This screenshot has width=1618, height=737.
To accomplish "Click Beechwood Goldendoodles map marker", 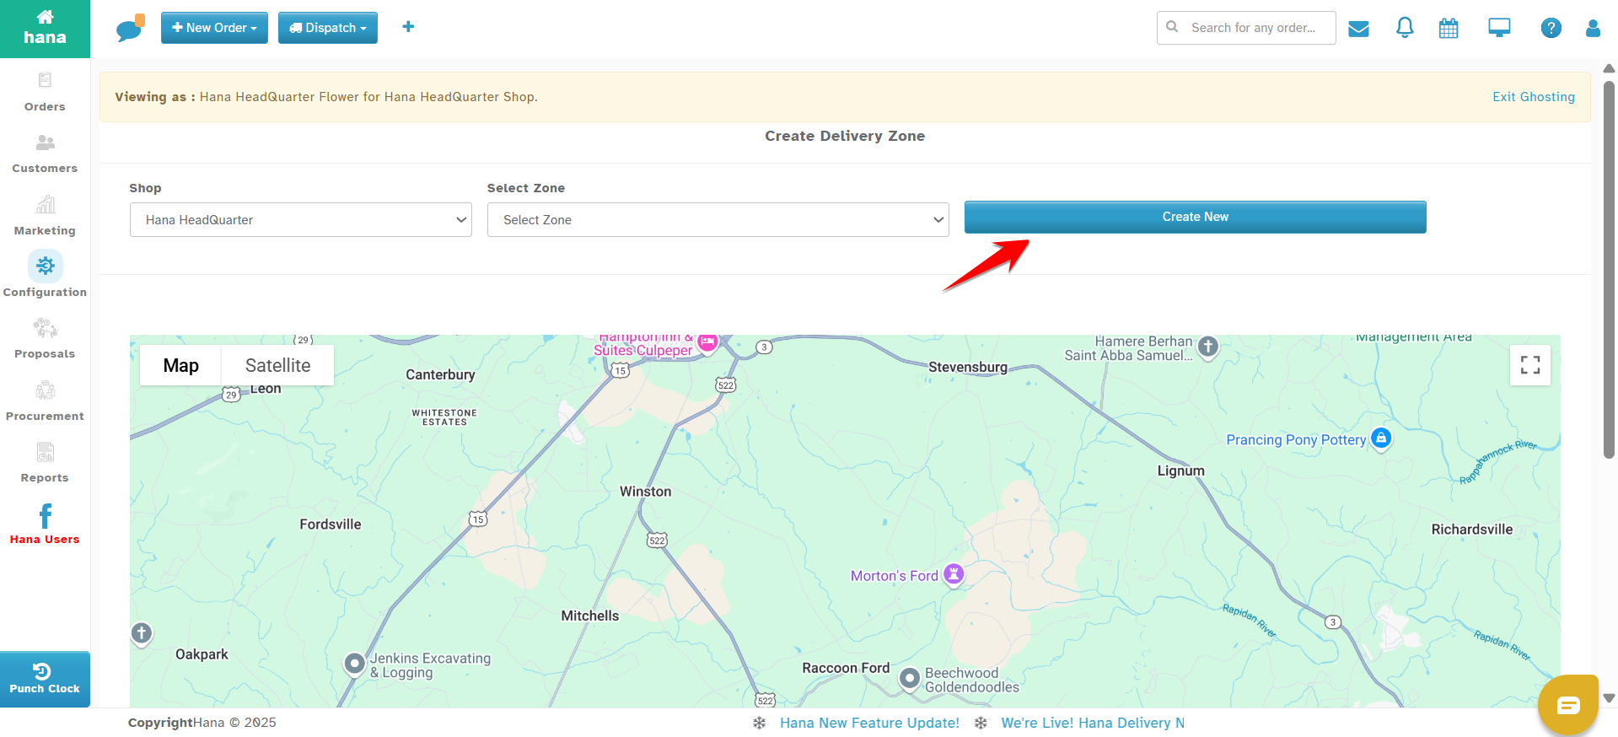I will (x=910, y=678).
